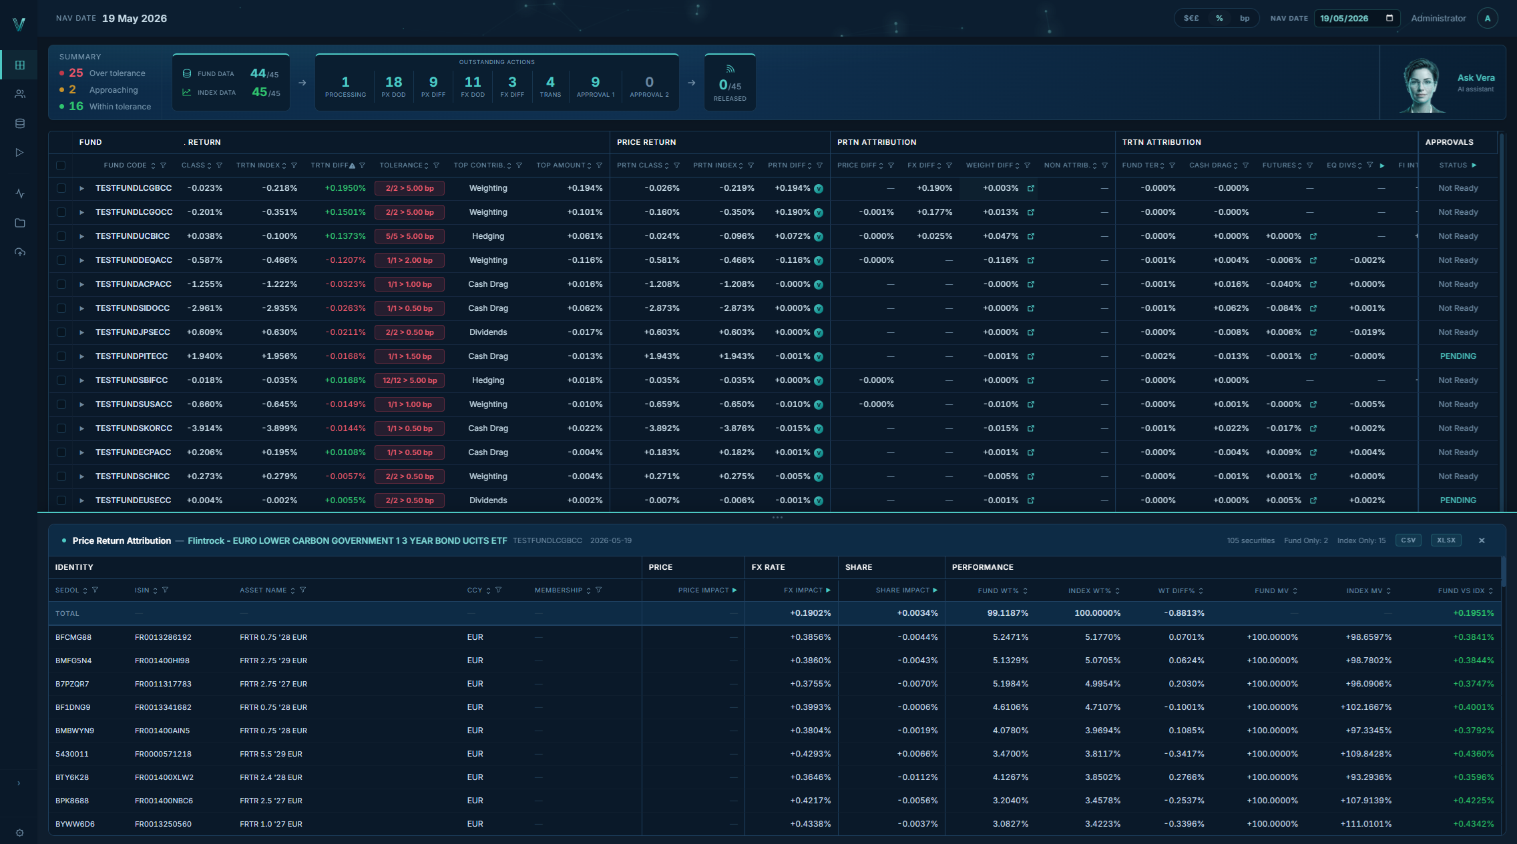The image size is (1517, 844).
Task: Click the 5/5 > 5.00 bp tolerance badge
Action: click(x=410, y=236)
